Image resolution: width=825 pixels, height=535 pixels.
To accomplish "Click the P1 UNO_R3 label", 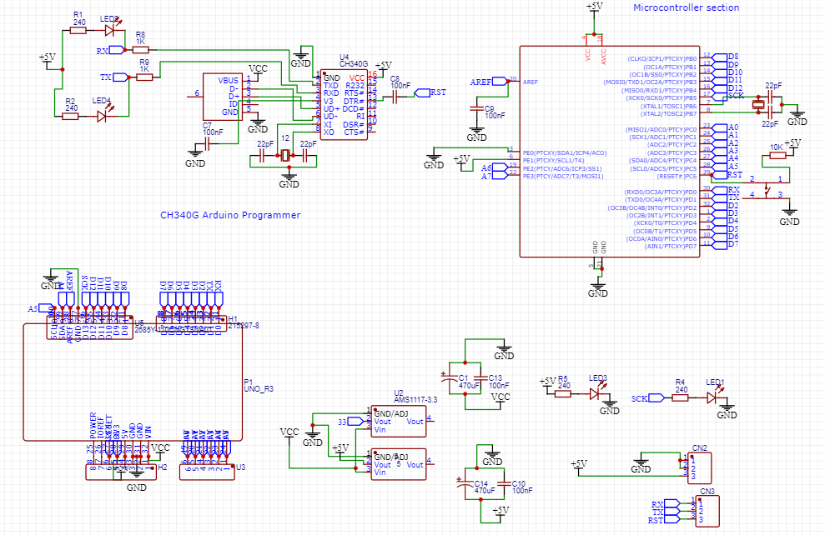I will [259, 386].
